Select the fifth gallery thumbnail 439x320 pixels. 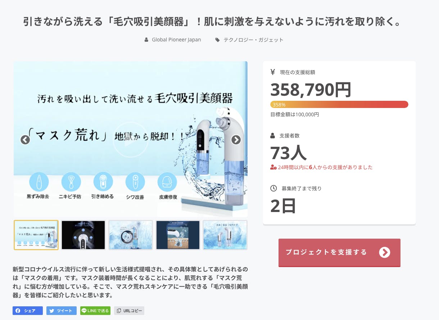pos(225,235)
